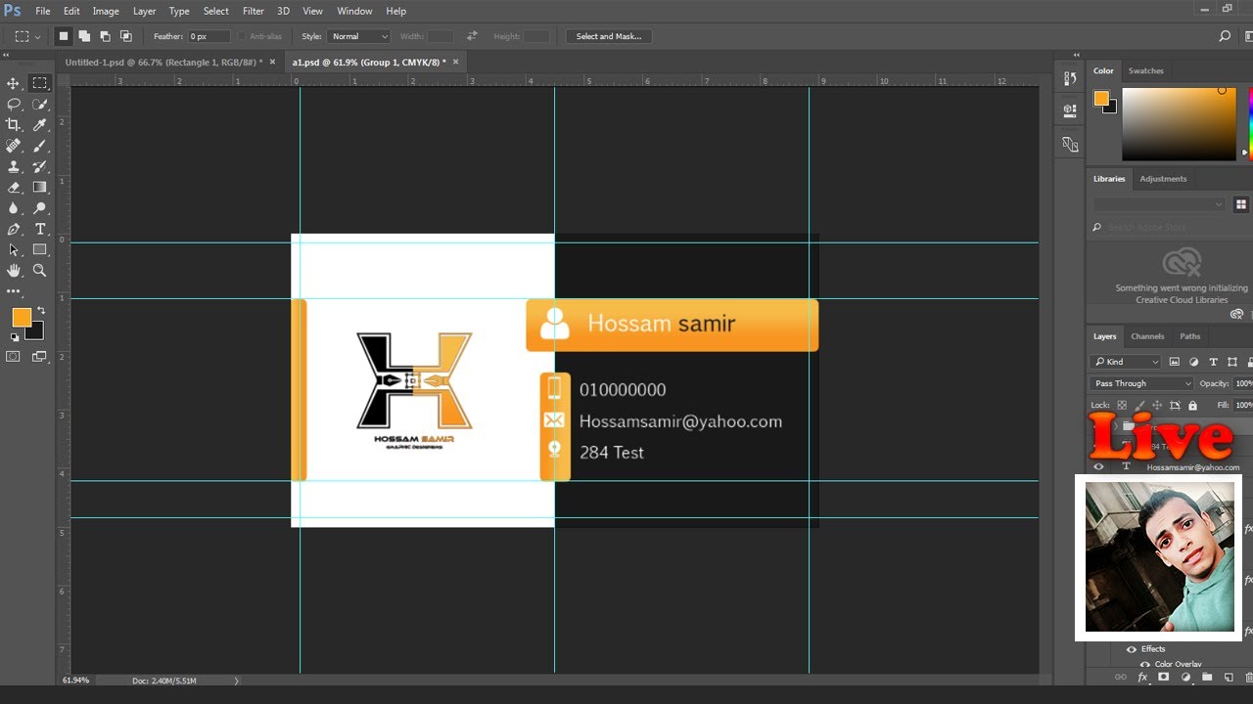Image resolution: width=1253 pixels, height=704 pixels.
Task: Select the Path Selection tool
Action: (14, 249)
